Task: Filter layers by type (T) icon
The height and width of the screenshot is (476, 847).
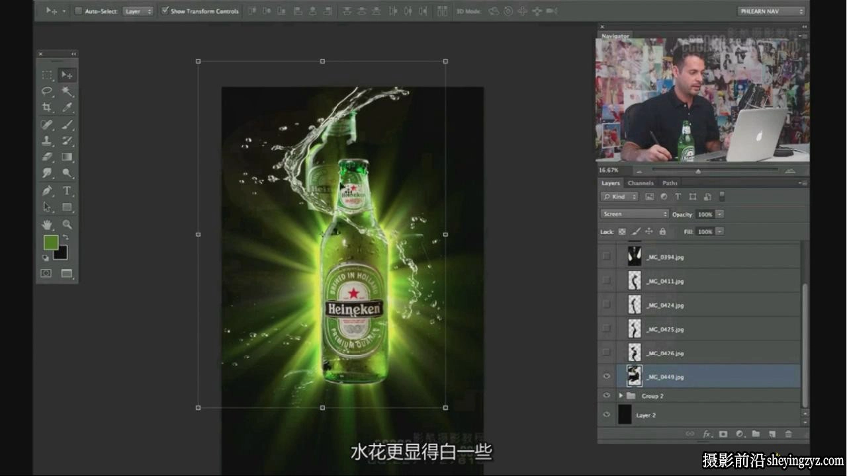Action: [x=678, y=197]
